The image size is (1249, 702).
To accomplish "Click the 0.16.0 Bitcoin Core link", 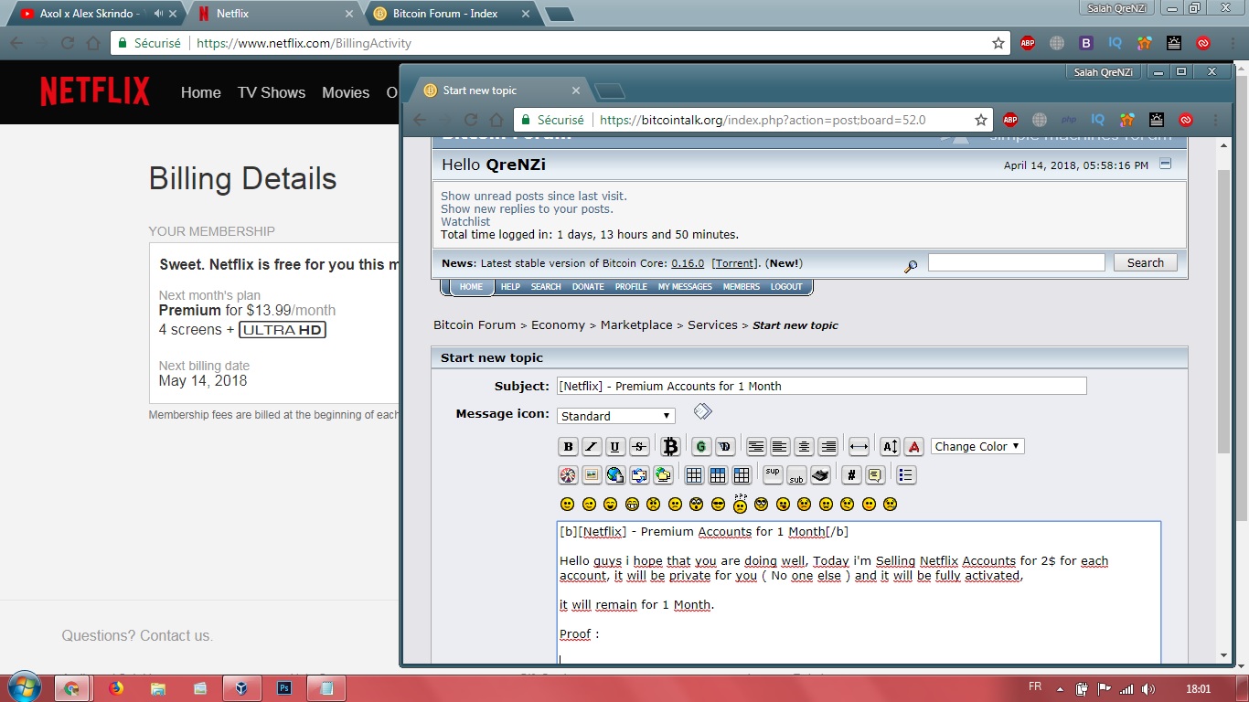I will coord(688,263).
